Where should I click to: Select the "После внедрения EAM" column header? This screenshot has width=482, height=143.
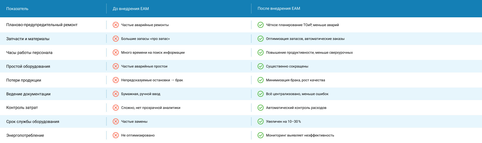click(x=279, y=9)
